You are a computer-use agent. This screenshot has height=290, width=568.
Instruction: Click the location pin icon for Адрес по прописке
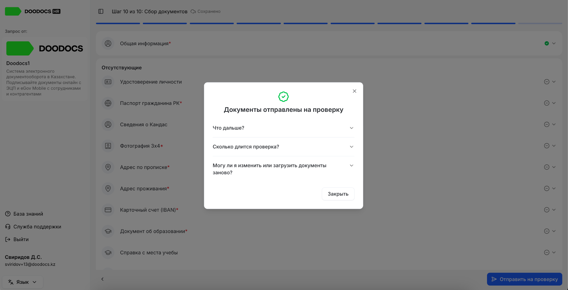(108, 167)
